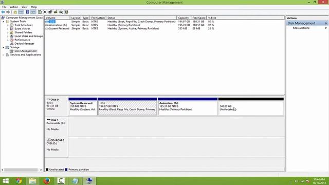Viewport: 329px width, 185px height.
Task: Expand the Event Viewer node
Action: (8, 29)
